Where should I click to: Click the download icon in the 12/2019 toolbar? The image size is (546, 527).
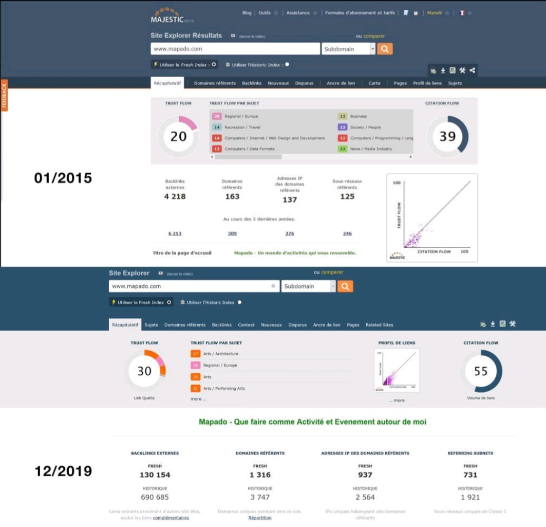click(x=493, y=324)
